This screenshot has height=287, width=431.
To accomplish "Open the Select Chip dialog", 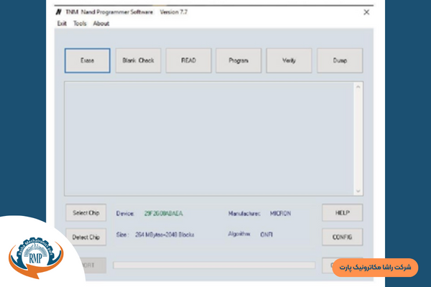I will pyautogui.click(x=86, y=213).
